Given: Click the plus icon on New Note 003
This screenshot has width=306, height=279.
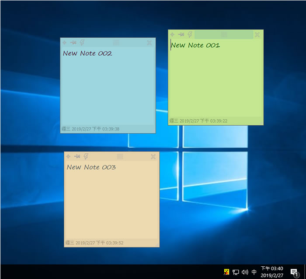Looking at the screenshot, I should pyautogui.click(x=68, y=156).
